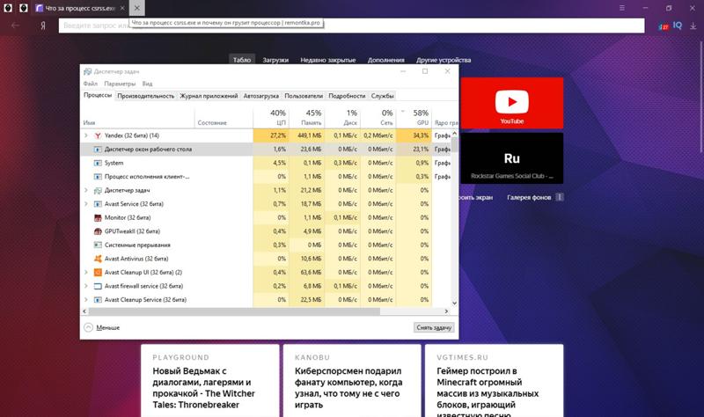704x417 pixels.
Task: Click the Yandex process icon in Task Manager
Action: click(x=98, y=135)
